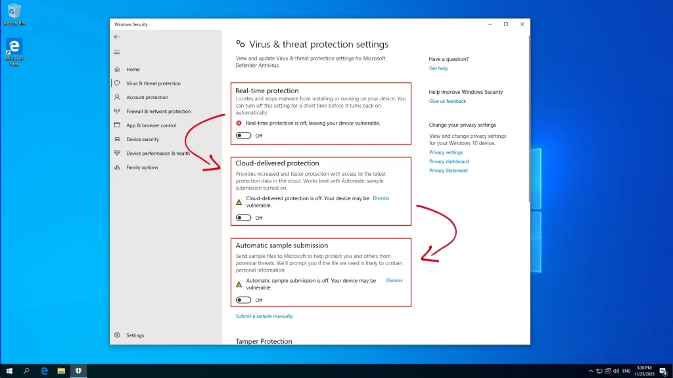Show hidden icons in the system tray
The height and width of the screenshot is (378, 673).
point(591,370)
